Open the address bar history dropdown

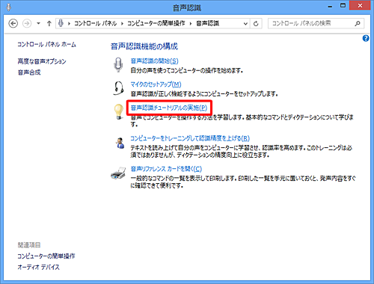click(245, 24)
